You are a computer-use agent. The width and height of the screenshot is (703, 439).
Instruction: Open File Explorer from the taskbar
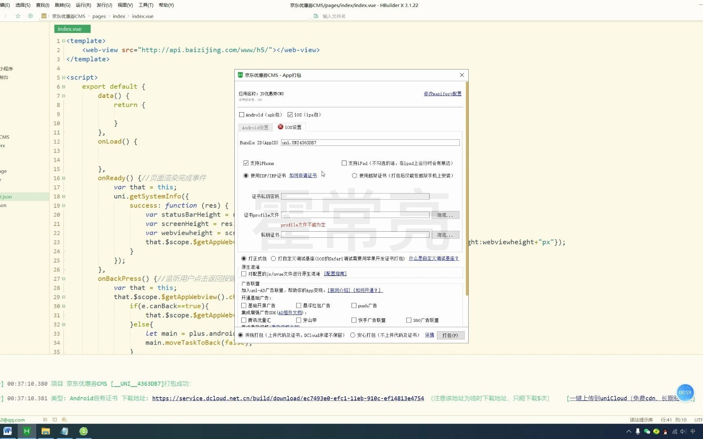point(46,431)
